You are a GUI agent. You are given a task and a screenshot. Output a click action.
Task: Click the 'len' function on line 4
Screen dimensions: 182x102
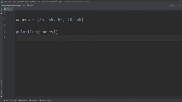[x=33, y=32]
